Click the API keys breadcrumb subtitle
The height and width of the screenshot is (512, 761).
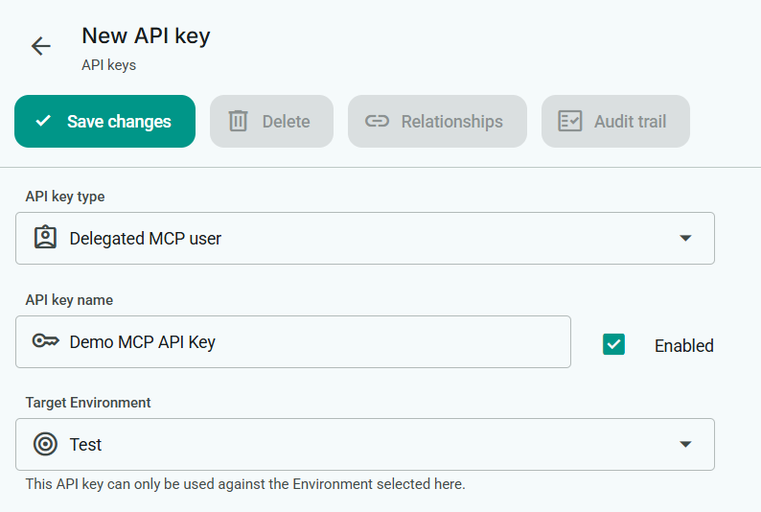point(108,66)
